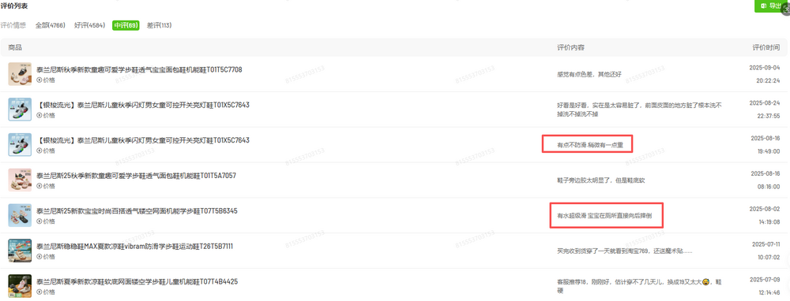Click the 评价内容 column header

571,48
